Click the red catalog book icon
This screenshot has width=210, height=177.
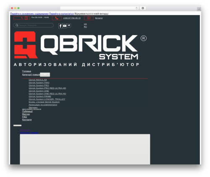click(89, 18)
